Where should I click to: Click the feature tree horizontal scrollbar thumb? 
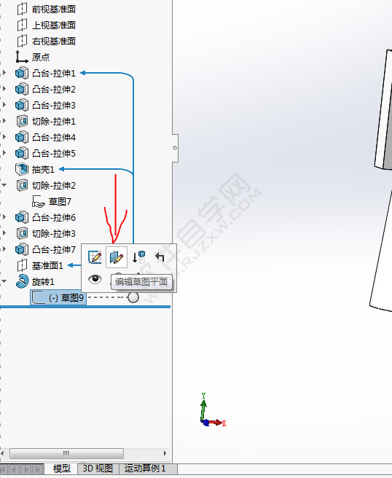66,453
